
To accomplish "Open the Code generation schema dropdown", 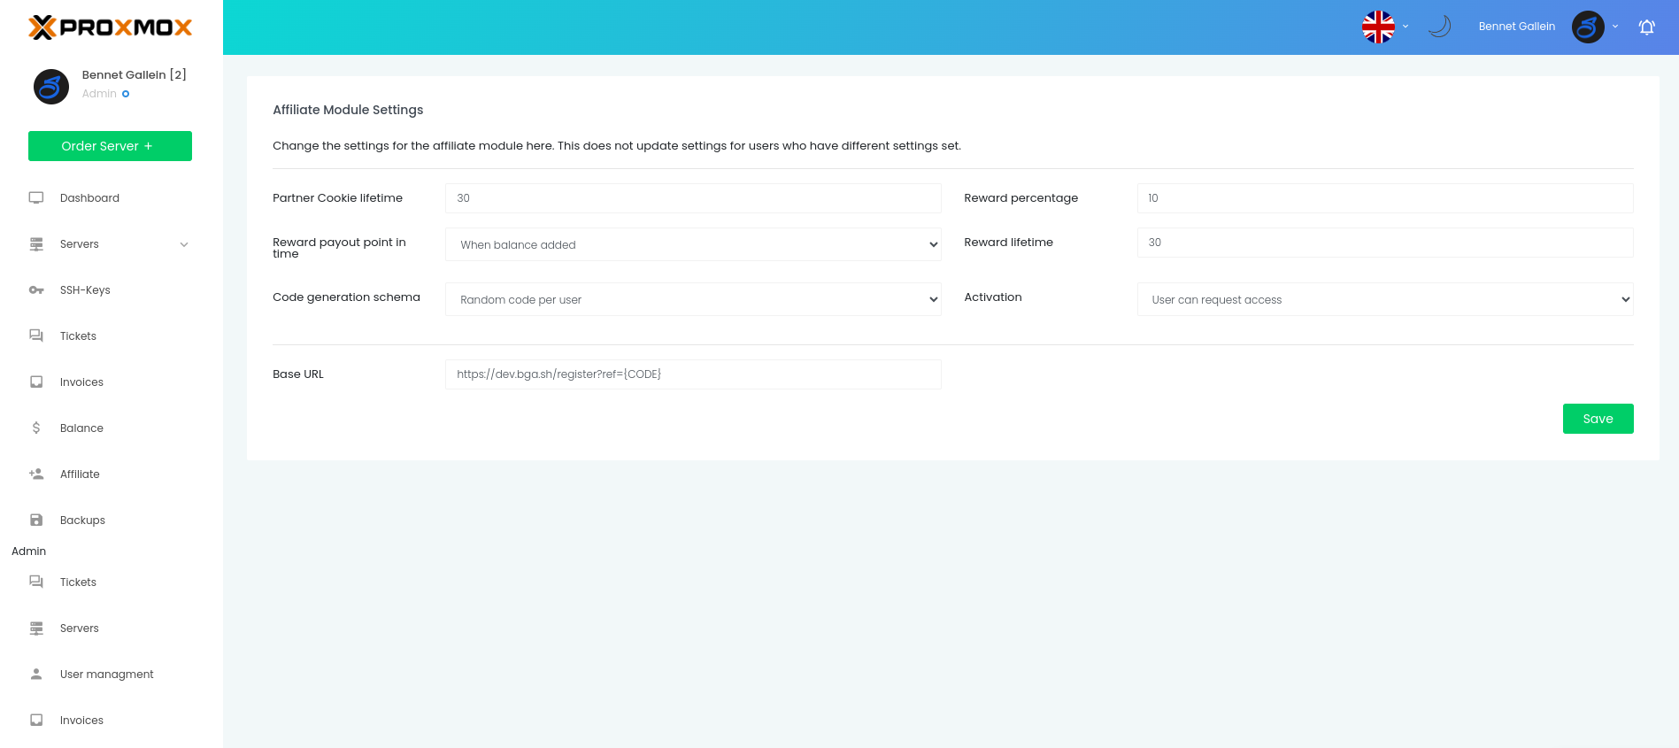I will [693, 299].
